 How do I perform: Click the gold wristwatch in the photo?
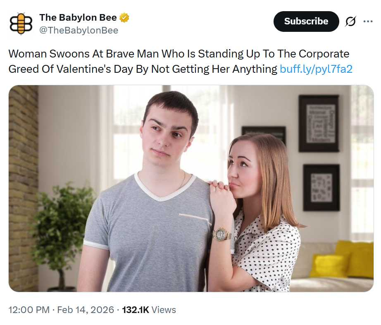click(x=222, y=234)
